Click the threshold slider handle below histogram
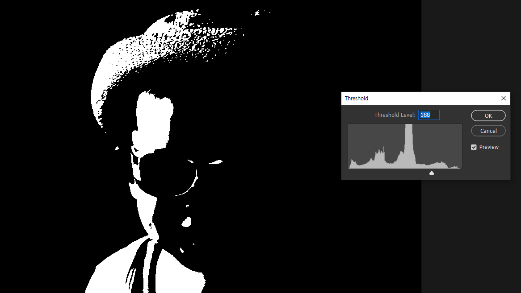Viewport: 521px width, 293px height. tap(431, 173)
